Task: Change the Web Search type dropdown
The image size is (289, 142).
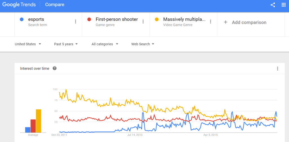Action: (x=143, y=44)
